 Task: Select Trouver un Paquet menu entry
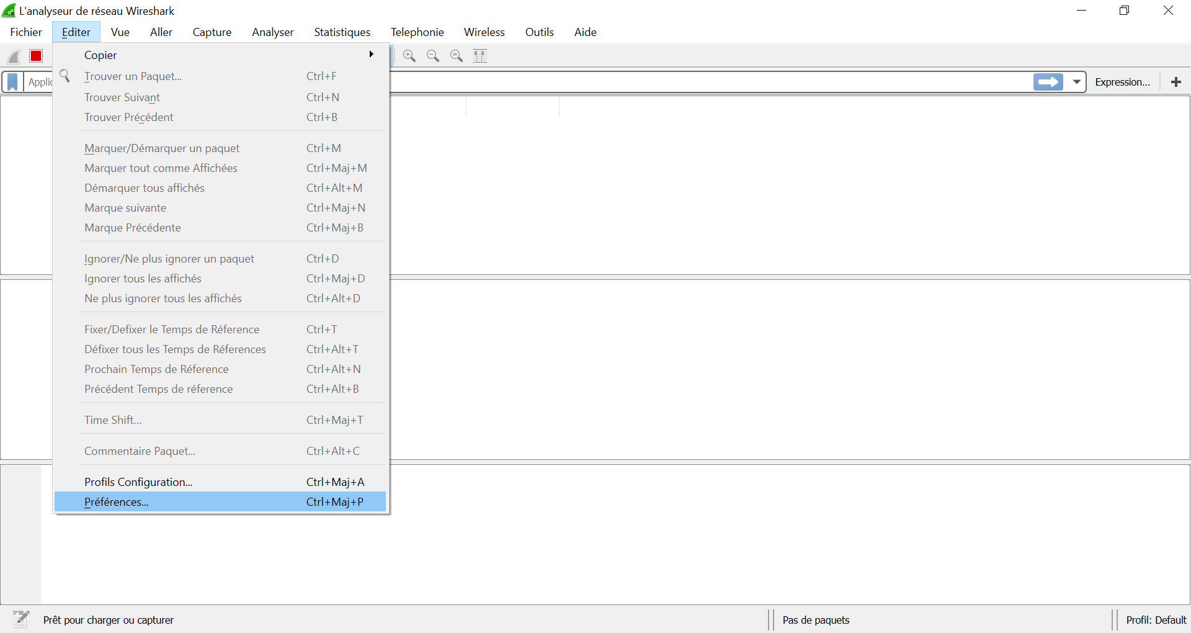[x=220, y=76]
